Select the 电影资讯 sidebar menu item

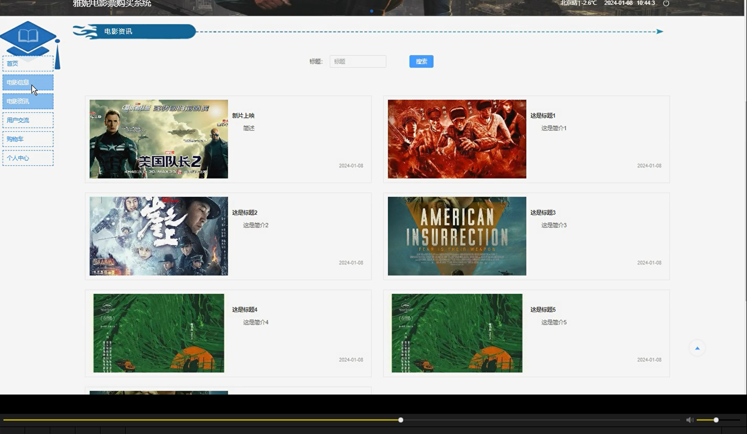click(28, 101)
